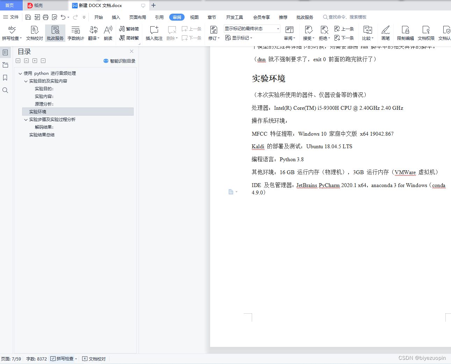The image size is (451, 364).
Task: Switch to the 页面布局 tab
Action: pyautogui.click(x=138, y=17)
